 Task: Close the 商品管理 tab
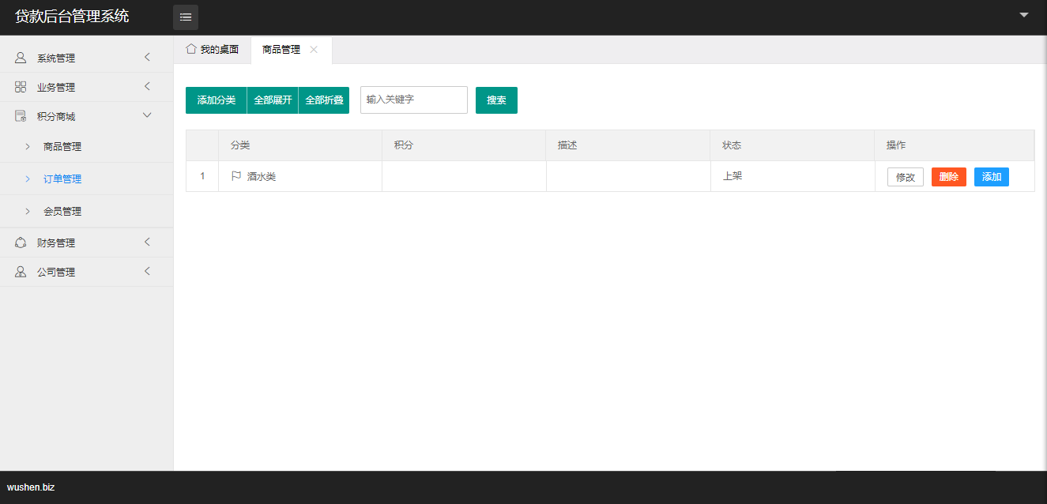click(x=314, y=49)
